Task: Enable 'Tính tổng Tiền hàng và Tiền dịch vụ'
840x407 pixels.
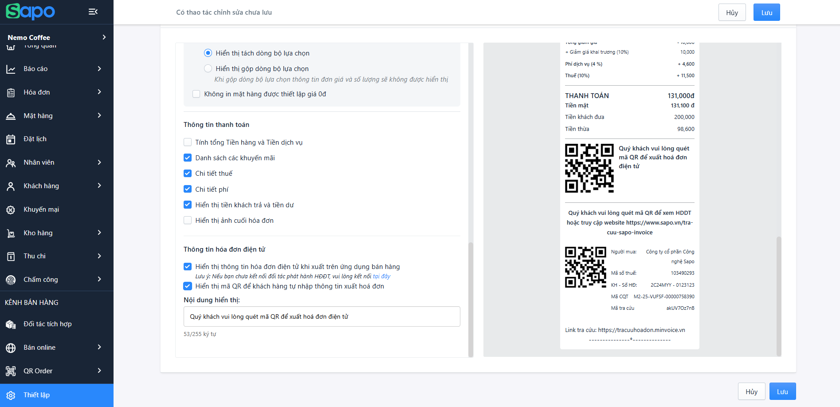Action: point(188,142)
